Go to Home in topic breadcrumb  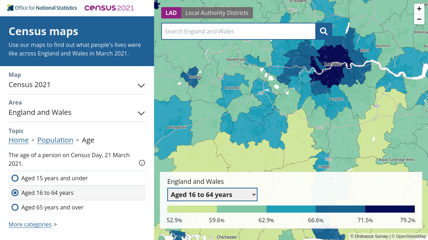[x=19, y=140]
